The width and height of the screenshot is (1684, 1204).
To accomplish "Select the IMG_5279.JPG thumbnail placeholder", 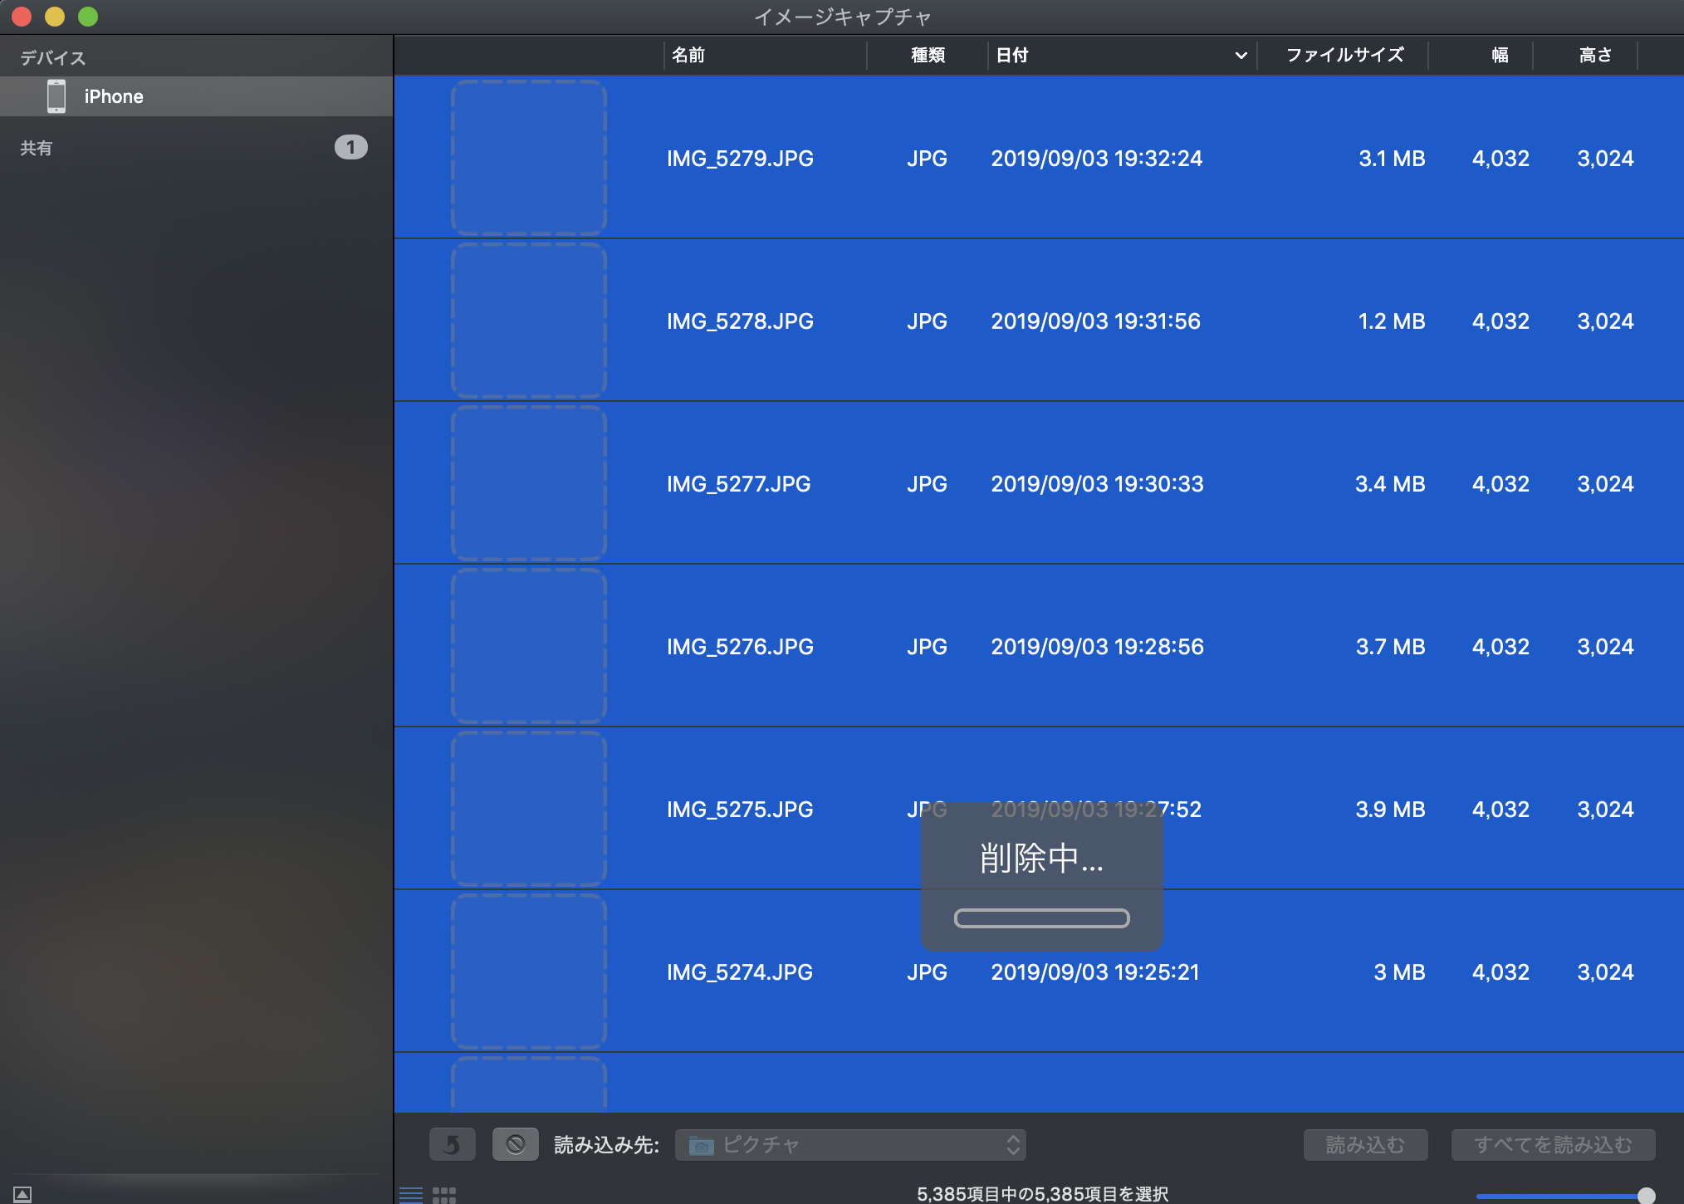I will tap(529, 158).
